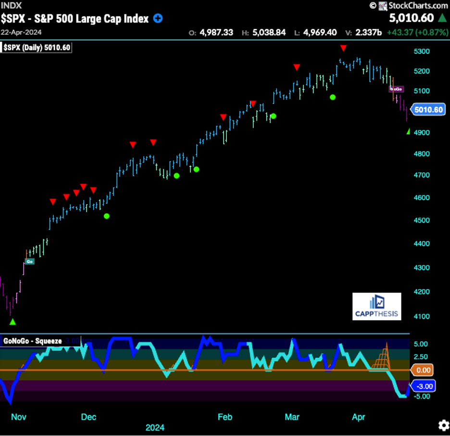Click the CAPPTHESIS logo

(x=376, y=306)
